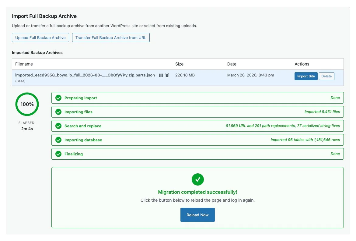Click the Finalizing step checkmark icon
The height and width of the screenshot is (241, 356).
58,154
